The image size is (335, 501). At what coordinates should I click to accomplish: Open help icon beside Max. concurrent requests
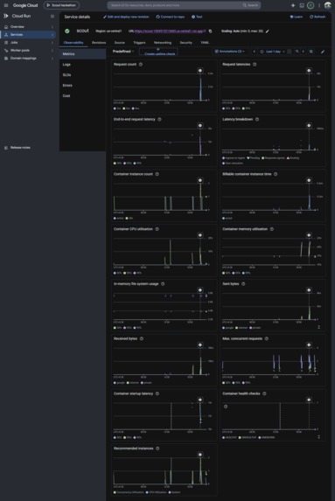coord(267,338)
